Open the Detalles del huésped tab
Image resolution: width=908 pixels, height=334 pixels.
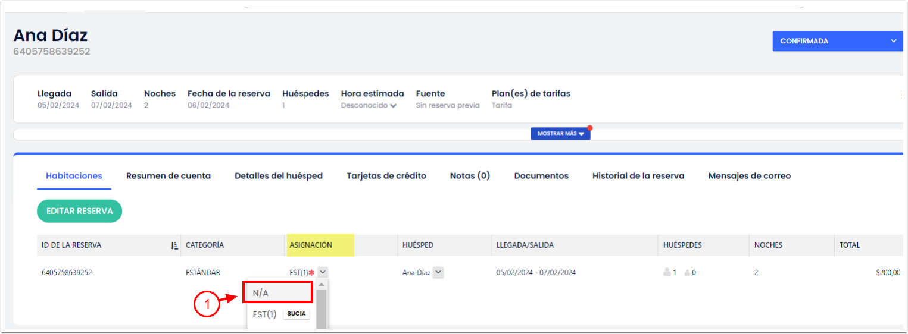click(279, 176)
